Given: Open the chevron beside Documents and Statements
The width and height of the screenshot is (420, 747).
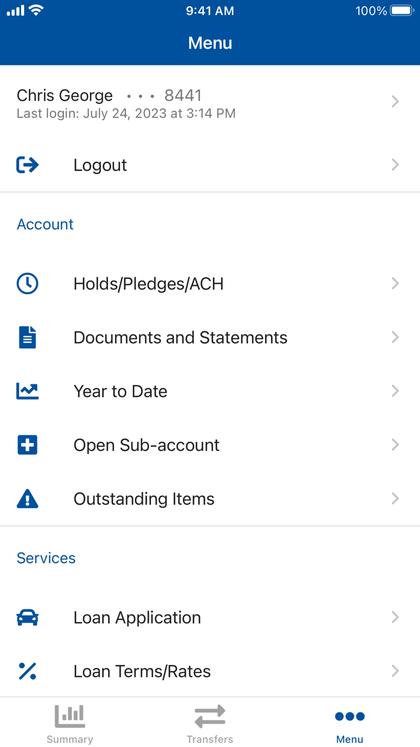Looking at the screenshot, I should 395,337.
